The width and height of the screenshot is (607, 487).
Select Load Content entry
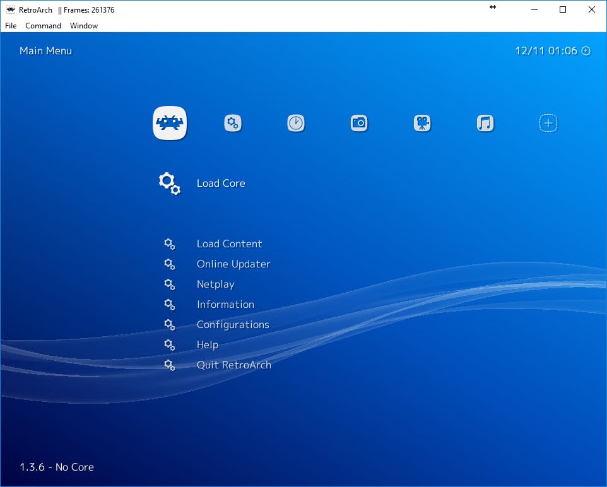(229, 244)
